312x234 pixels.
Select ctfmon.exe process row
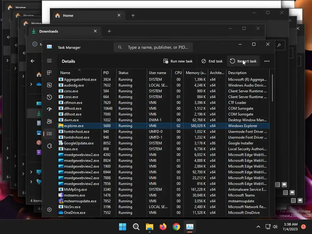click(x=164, y=103)
